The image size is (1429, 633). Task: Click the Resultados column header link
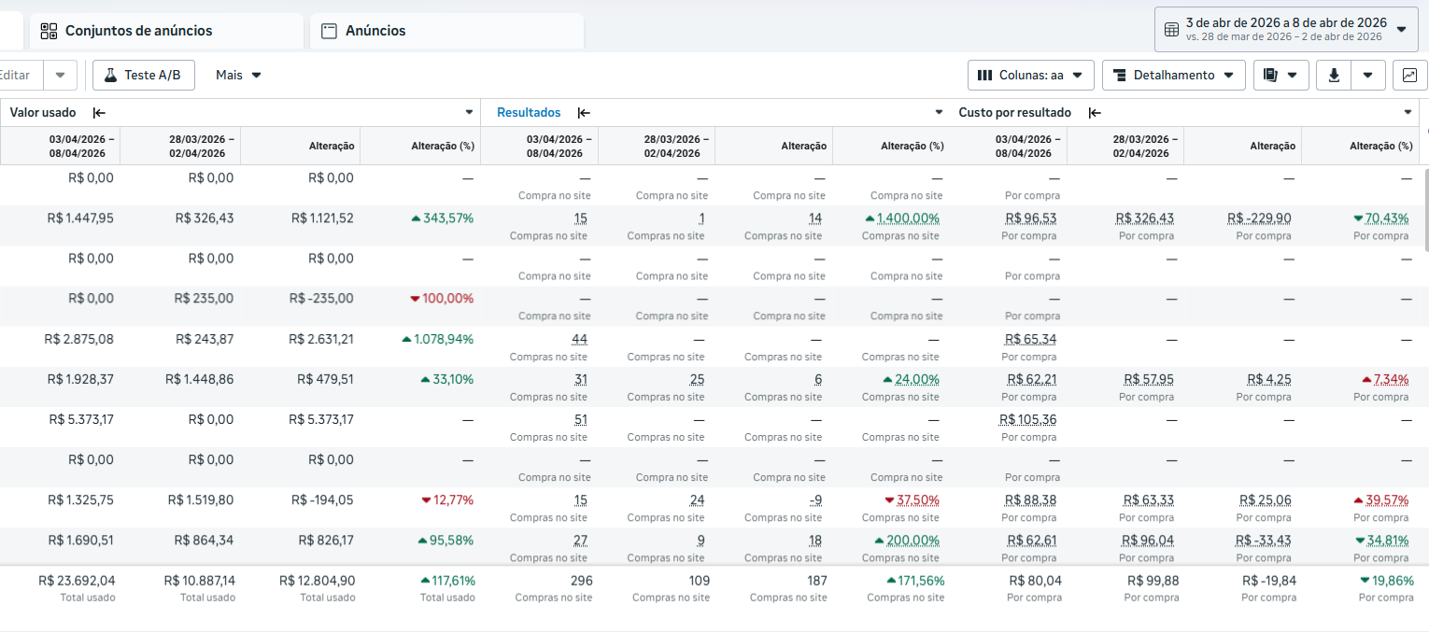529,113
